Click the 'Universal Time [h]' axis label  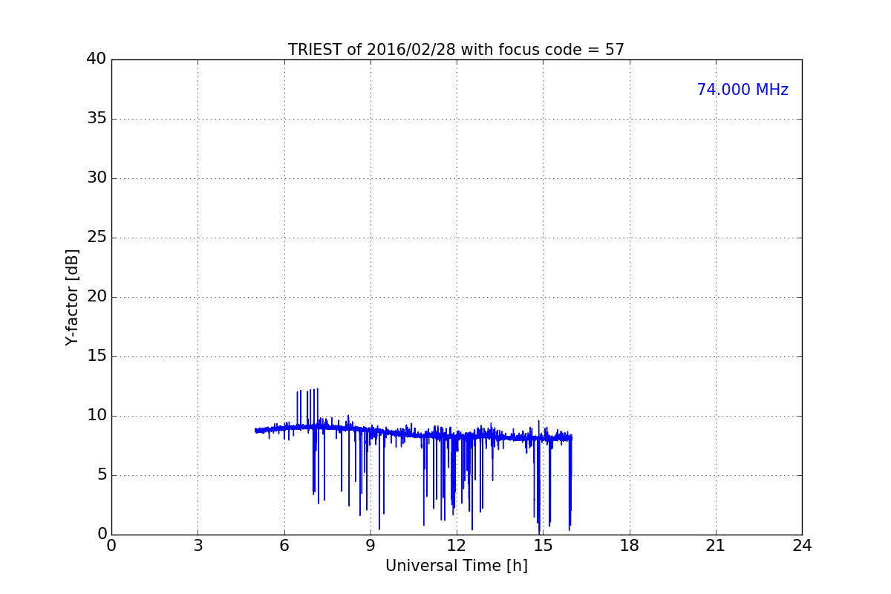(457, 566)
